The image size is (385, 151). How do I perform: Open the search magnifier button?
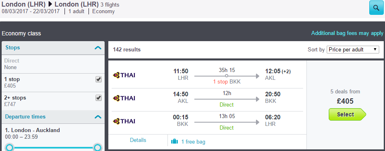click(x=376, y=7)
